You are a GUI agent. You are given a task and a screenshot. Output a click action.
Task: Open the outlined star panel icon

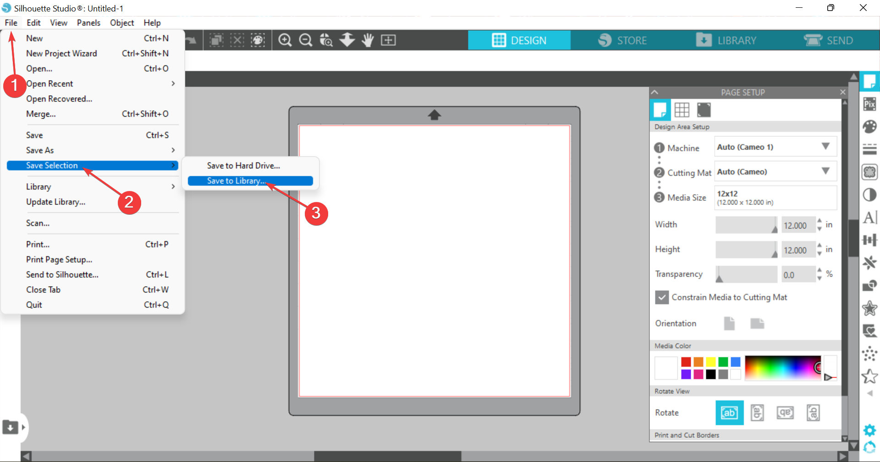tap(869, 376)
